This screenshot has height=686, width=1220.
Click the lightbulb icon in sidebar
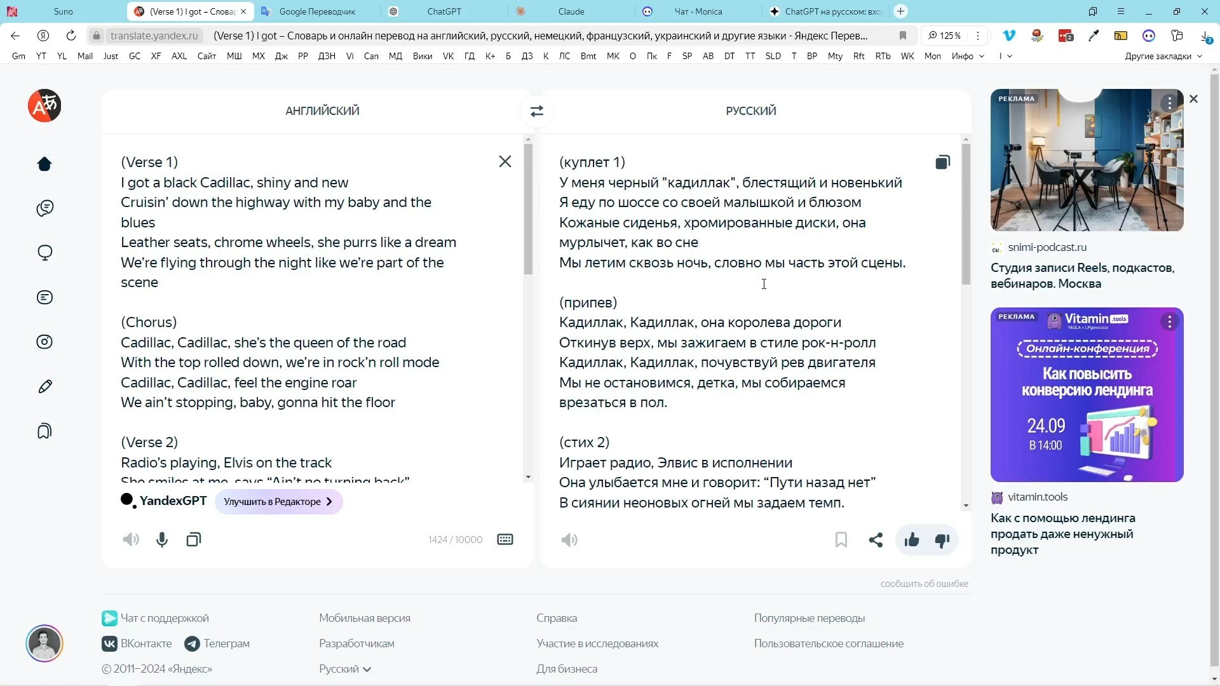44,253
